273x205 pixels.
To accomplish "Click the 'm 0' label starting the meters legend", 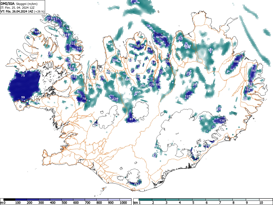I will pyautogui.click(x=3, y=203).
